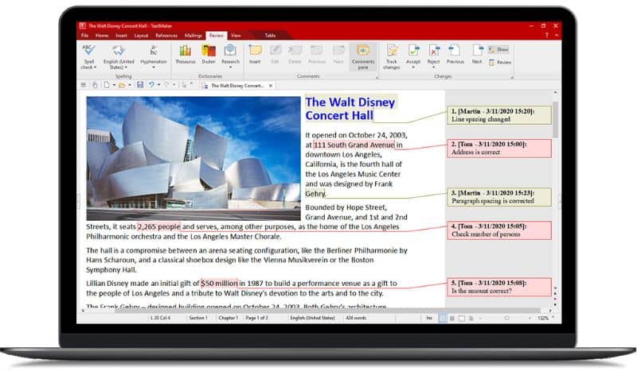637x371 pixels.
Task: Open the File menu
Action: click(84, 36)
